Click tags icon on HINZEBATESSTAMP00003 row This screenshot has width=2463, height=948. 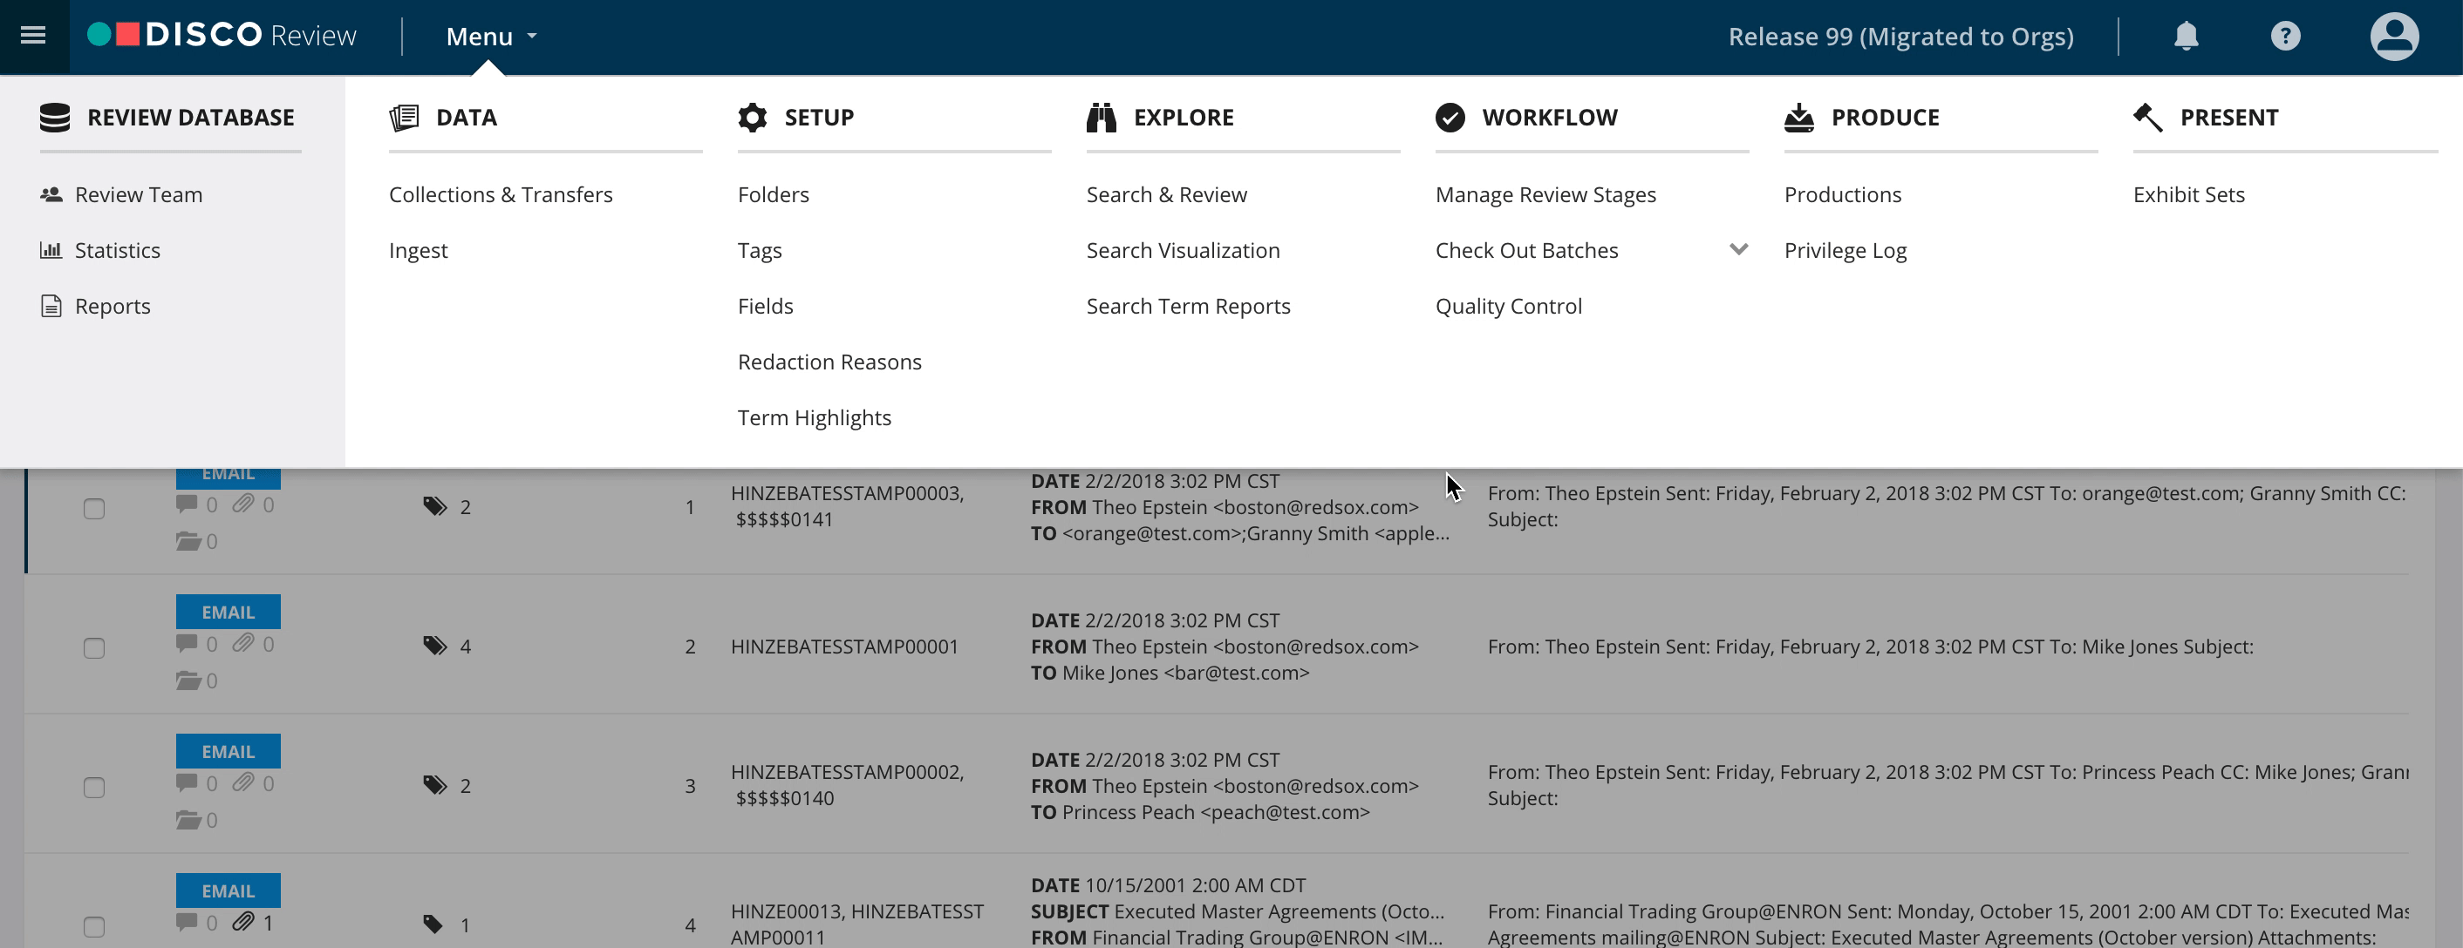tap(435, 505)
